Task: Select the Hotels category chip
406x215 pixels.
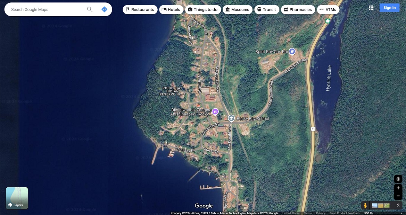Action: [x=171, y=10]
